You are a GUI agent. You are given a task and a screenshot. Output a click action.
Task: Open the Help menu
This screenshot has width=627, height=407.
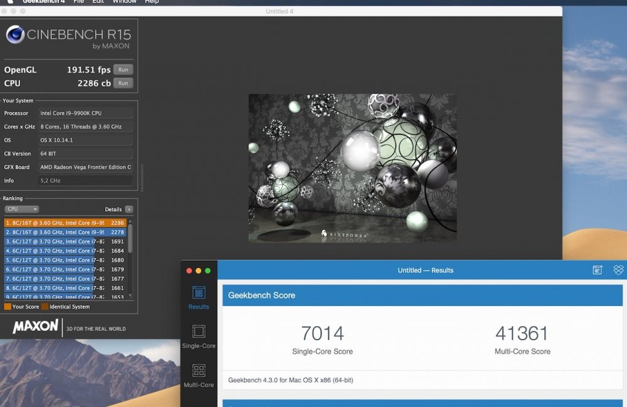click(x=152, y=2)
